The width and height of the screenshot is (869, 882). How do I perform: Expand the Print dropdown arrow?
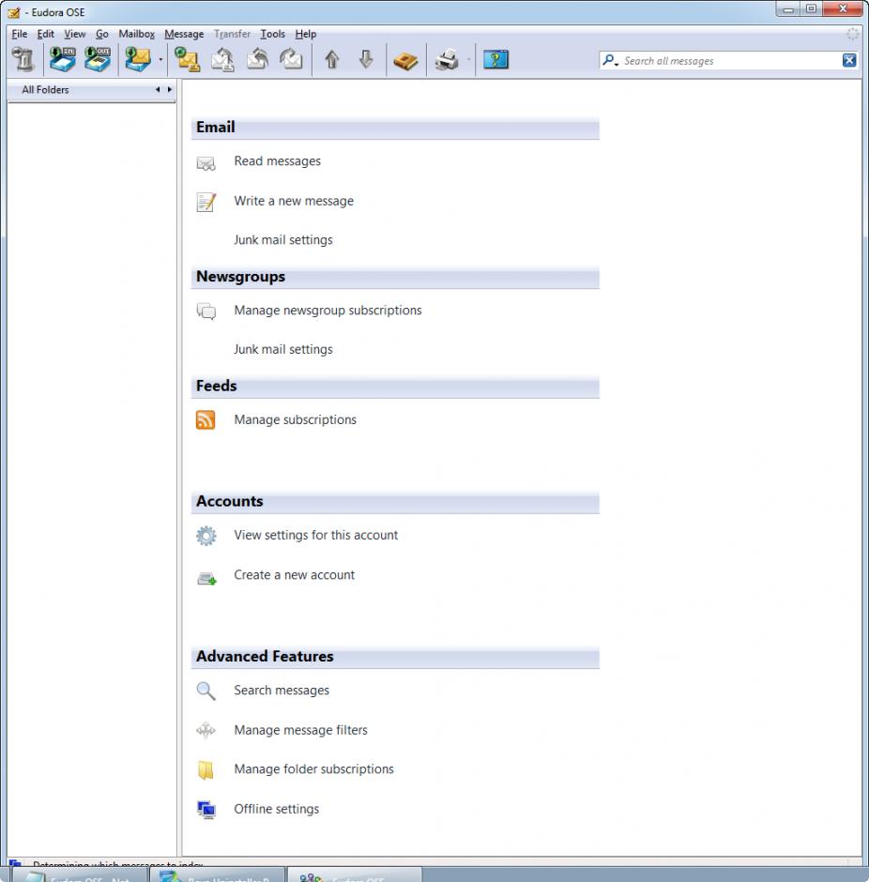(x=468, y=60)
